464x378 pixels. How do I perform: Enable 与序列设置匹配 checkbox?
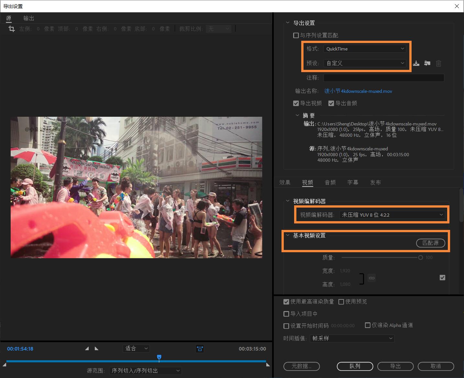pos(296,35)
